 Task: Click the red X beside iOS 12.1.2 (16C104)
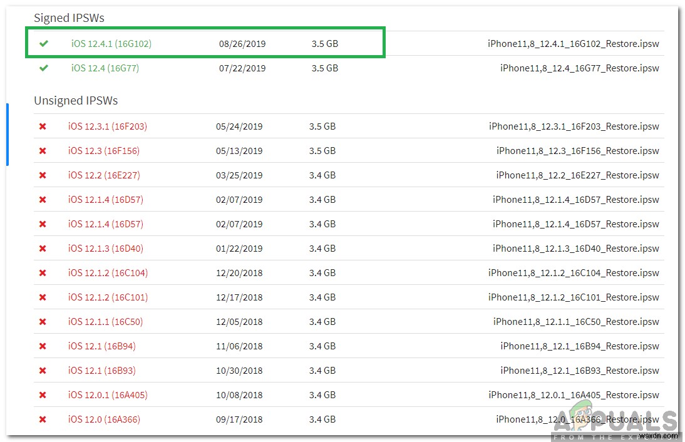(43, 273)
